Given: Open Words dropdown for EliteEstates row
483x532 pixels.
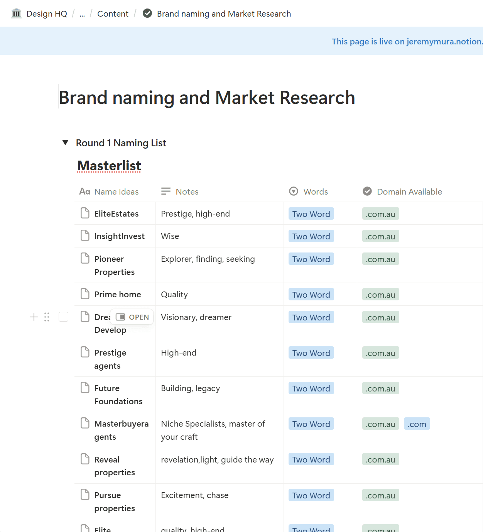Looking at the screenshot, I should 311,214.
